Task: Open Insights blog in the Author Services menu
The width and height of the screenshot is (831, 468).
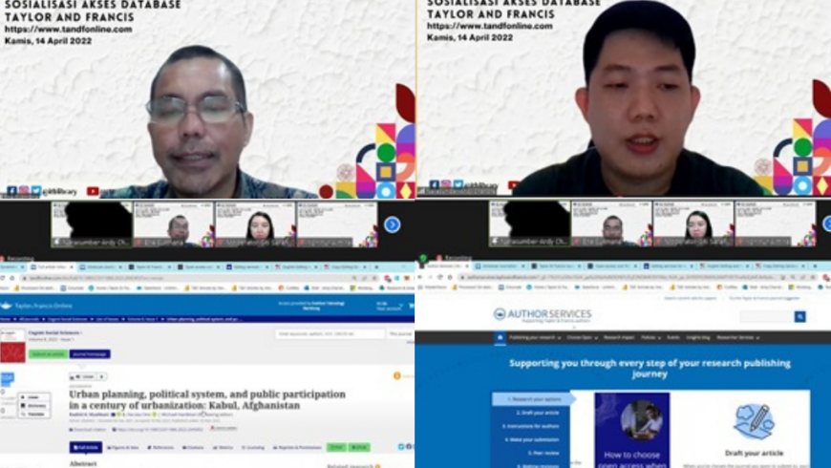Action: coord(698,337)
